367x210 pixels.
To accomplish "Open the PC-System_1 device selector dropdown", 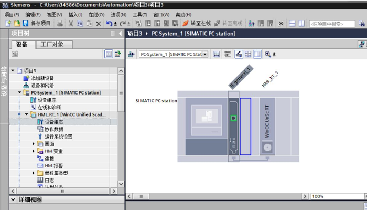I will tap(205, 54).
